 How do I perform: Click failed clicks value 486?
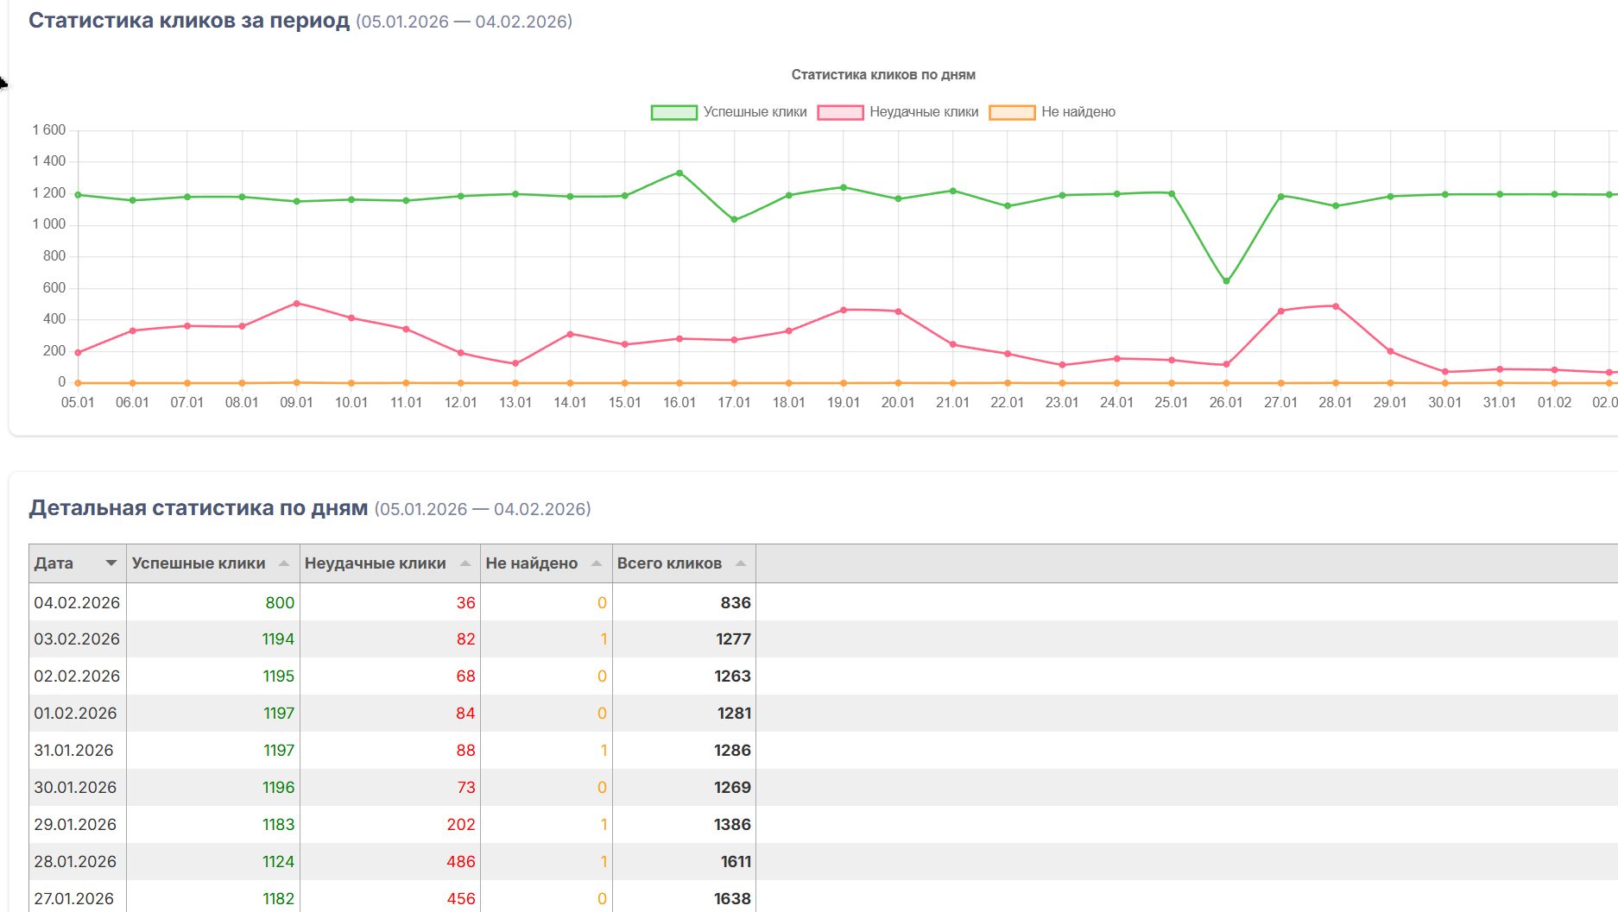(460, 861)
